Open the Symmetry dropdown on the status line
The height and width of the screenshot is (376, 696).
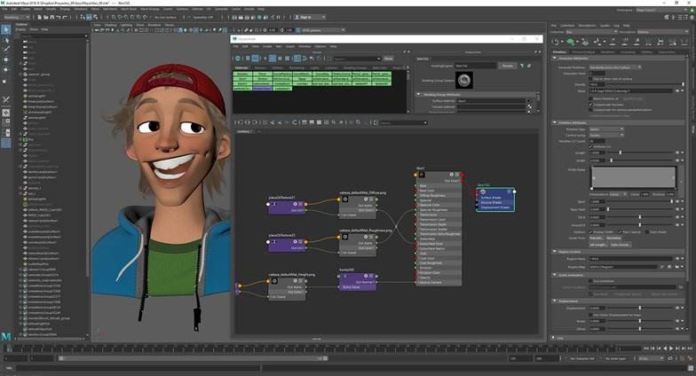pos(203,18)
